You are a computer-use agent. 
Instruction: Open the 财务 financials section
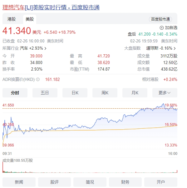[125, 182]
